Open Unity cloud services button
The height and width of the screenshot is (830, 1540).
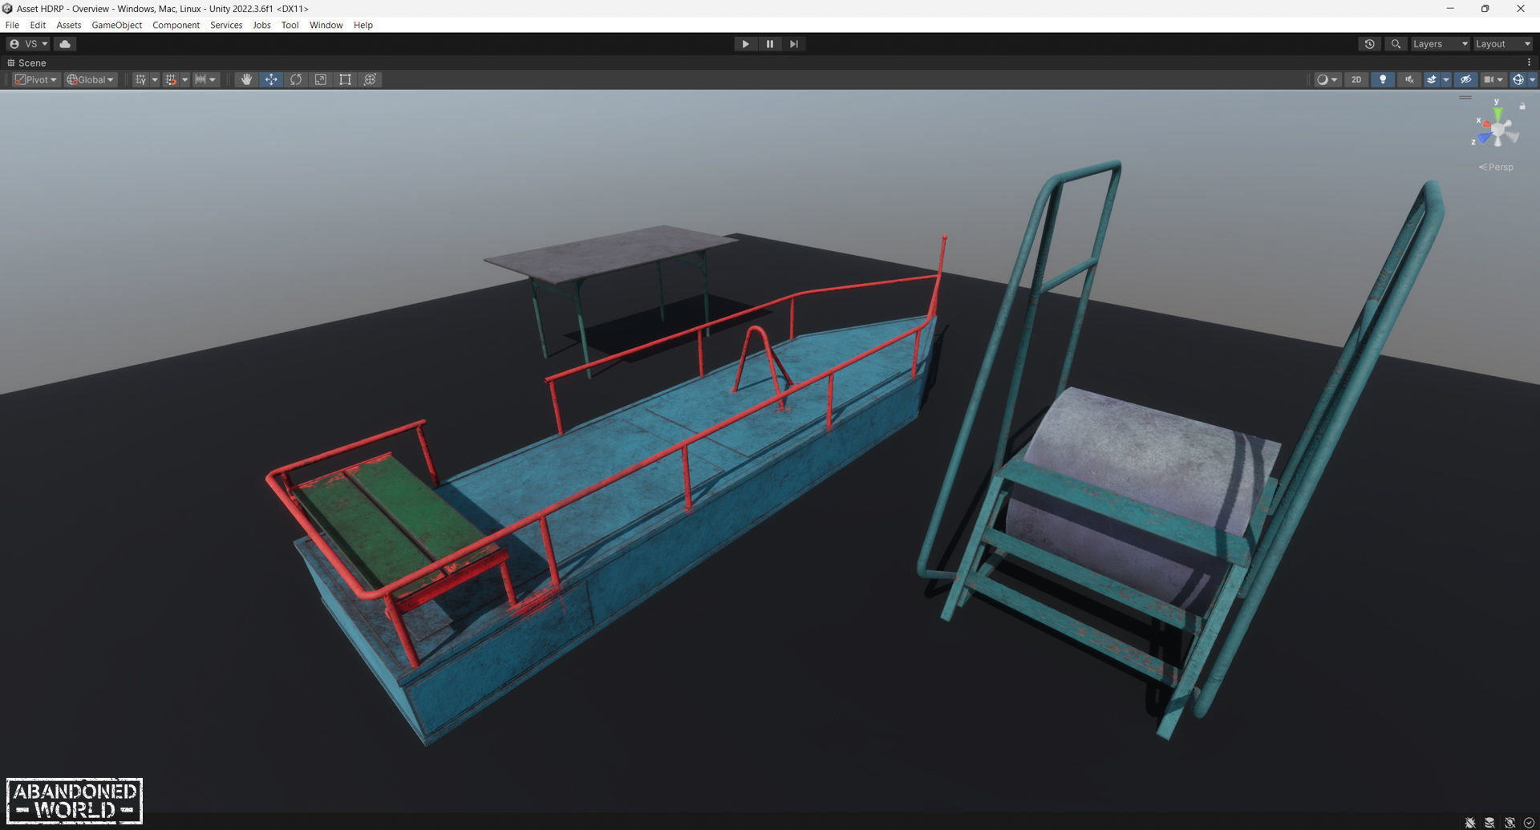[x=65, y=44]
